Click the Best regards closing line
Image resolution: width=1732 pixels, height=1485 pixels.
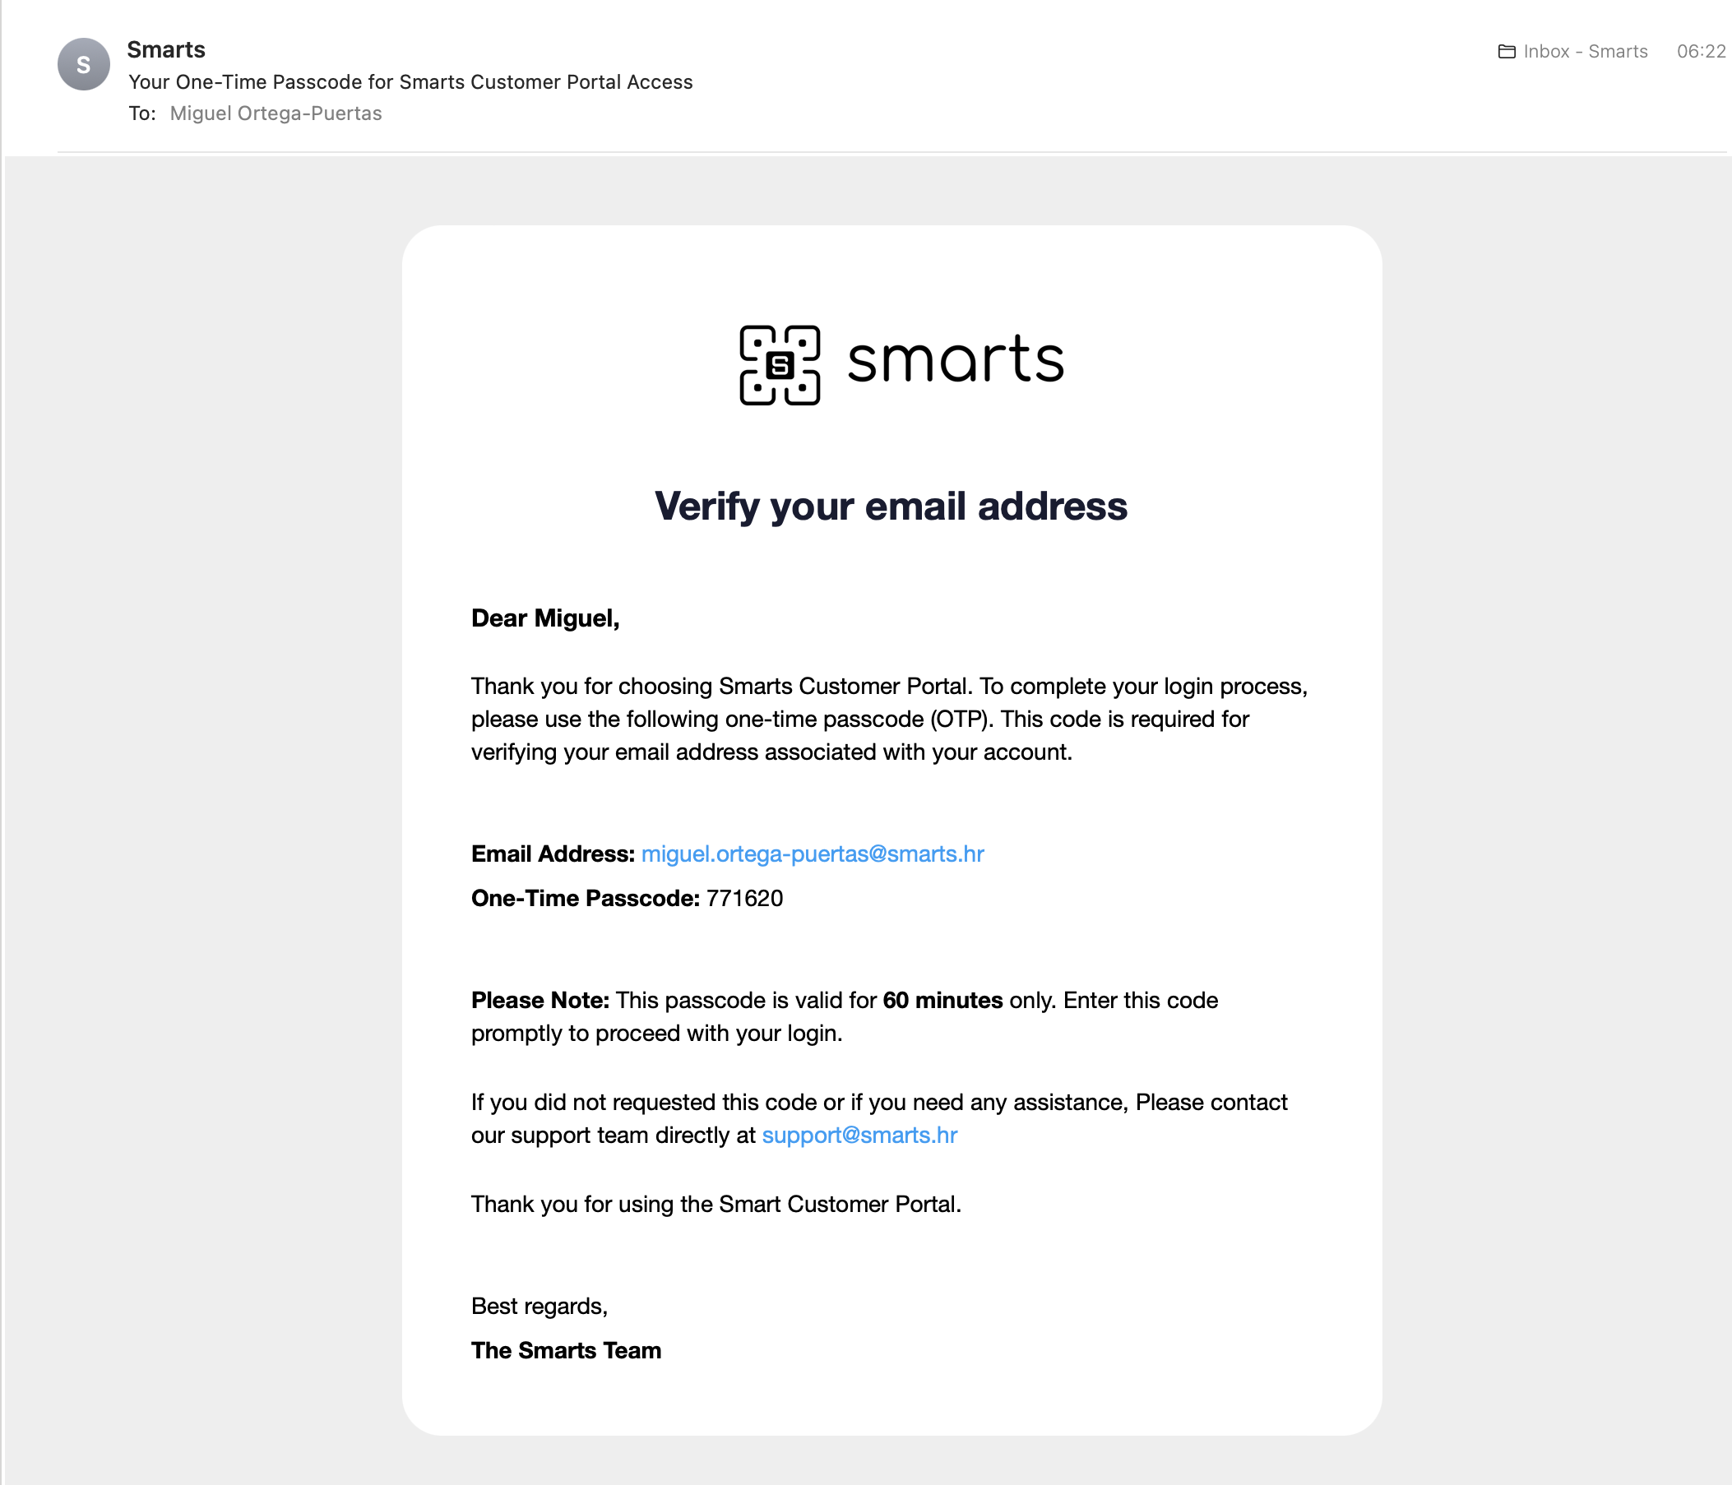coord(540,1307)
